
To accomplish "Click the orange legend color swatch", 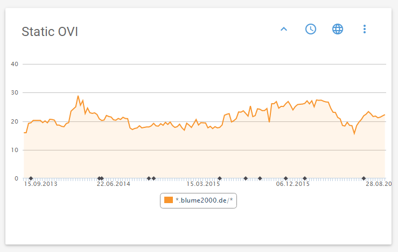I will click(169, 200).
